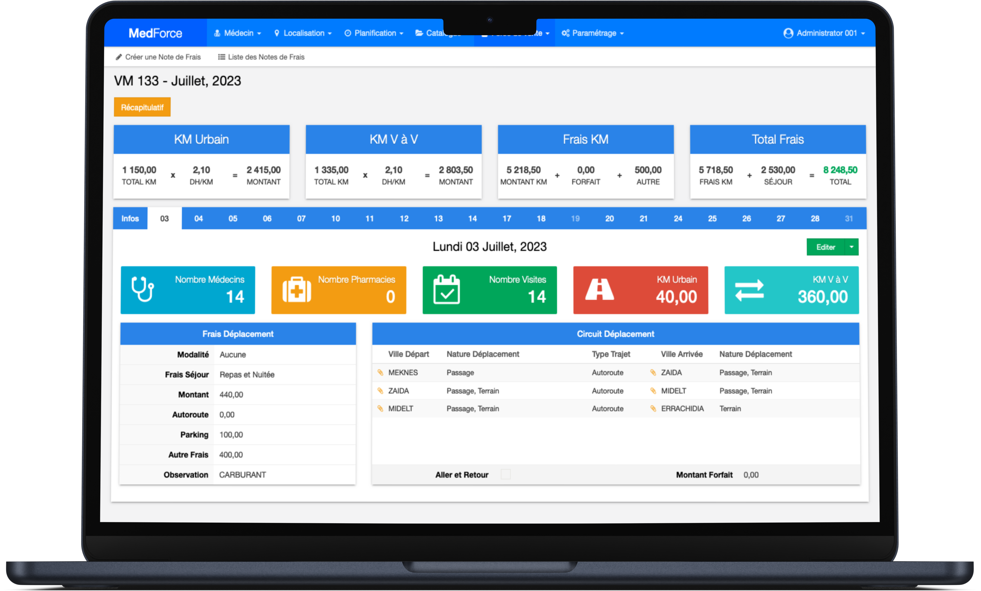Open the Paramétrage dropdown
The width and height of the screenshot is (981, 591).
(x=593, y=33)
